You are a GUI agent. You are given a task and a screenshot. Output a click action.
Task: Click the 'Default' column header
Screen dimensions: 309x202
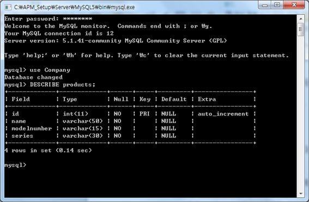click(x=174, y=99)
